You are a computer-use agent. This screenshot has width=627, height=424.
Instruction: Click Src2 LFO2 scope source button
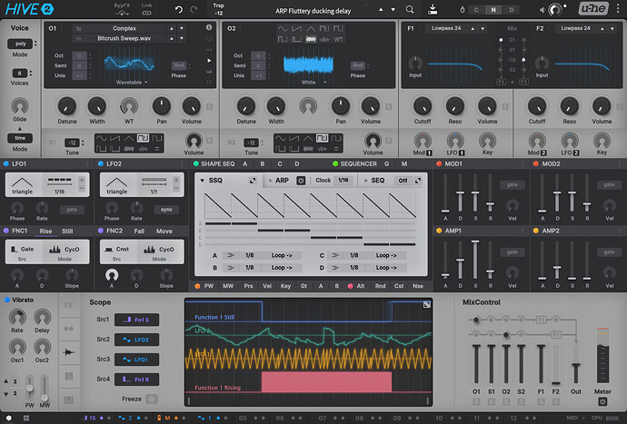(136, 340)
